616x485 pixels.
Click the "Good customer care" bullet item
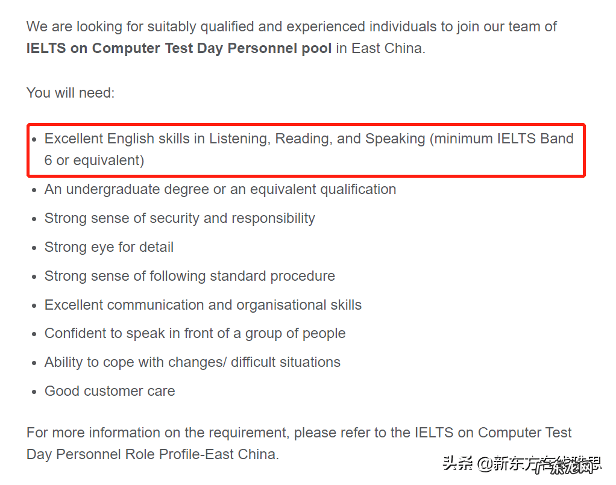(x=110, y=392)
